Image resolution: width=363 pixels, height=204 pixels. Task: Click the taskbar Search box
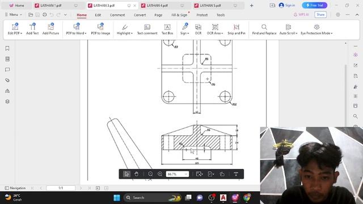153,198
